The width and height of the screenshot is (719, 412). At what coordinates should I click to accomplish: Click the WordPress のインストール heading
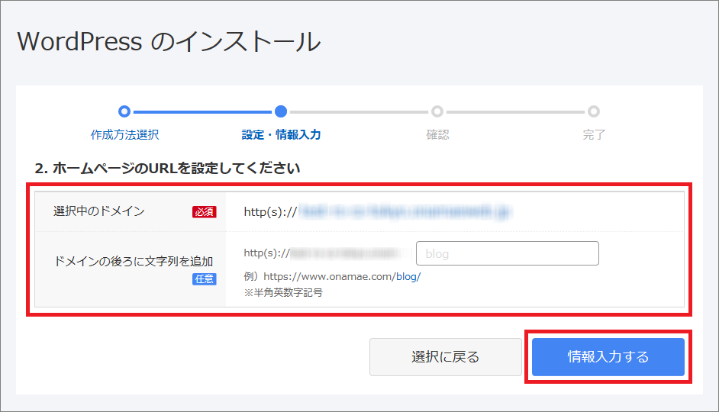[169, 42]
